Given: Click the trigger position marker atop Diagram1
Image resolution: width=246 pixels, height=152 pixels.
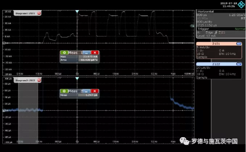Looking at the screenshot, I should 77,12.
